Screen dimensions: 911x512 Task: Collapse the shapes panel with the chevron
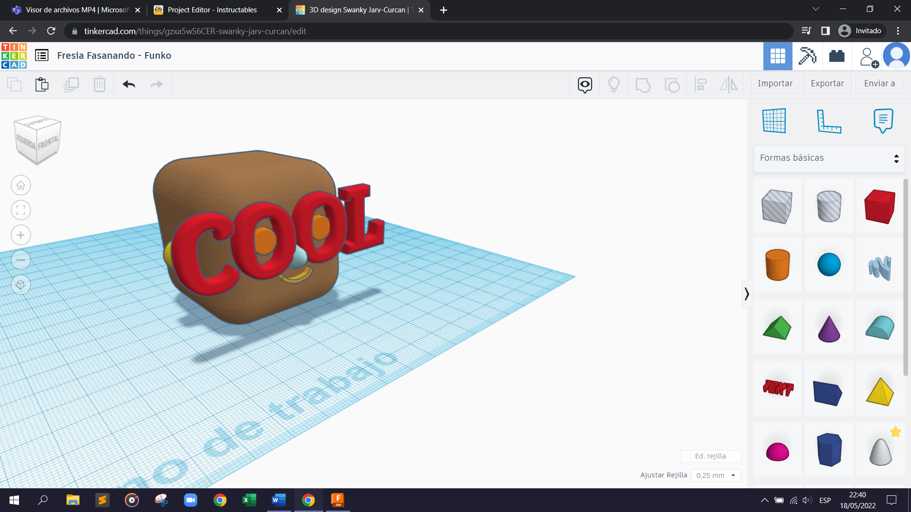coord(746,294)
